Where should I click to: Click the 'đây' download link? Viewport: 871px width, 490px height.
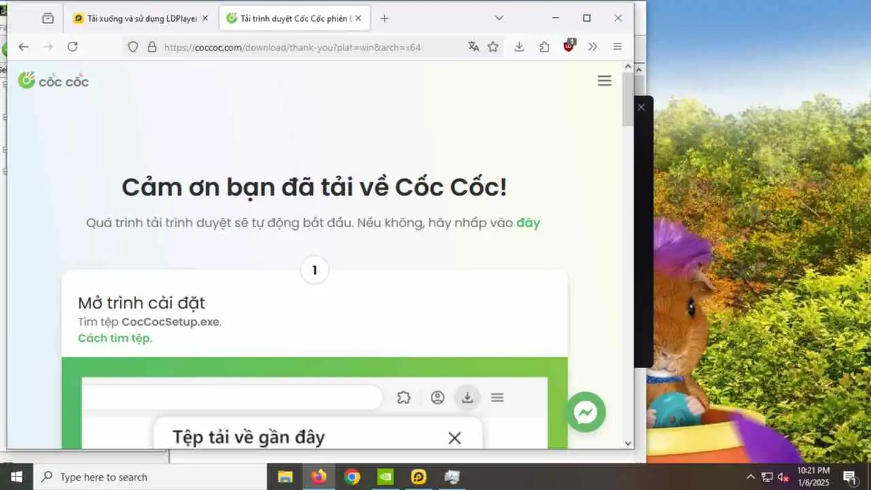pos(528,223)
